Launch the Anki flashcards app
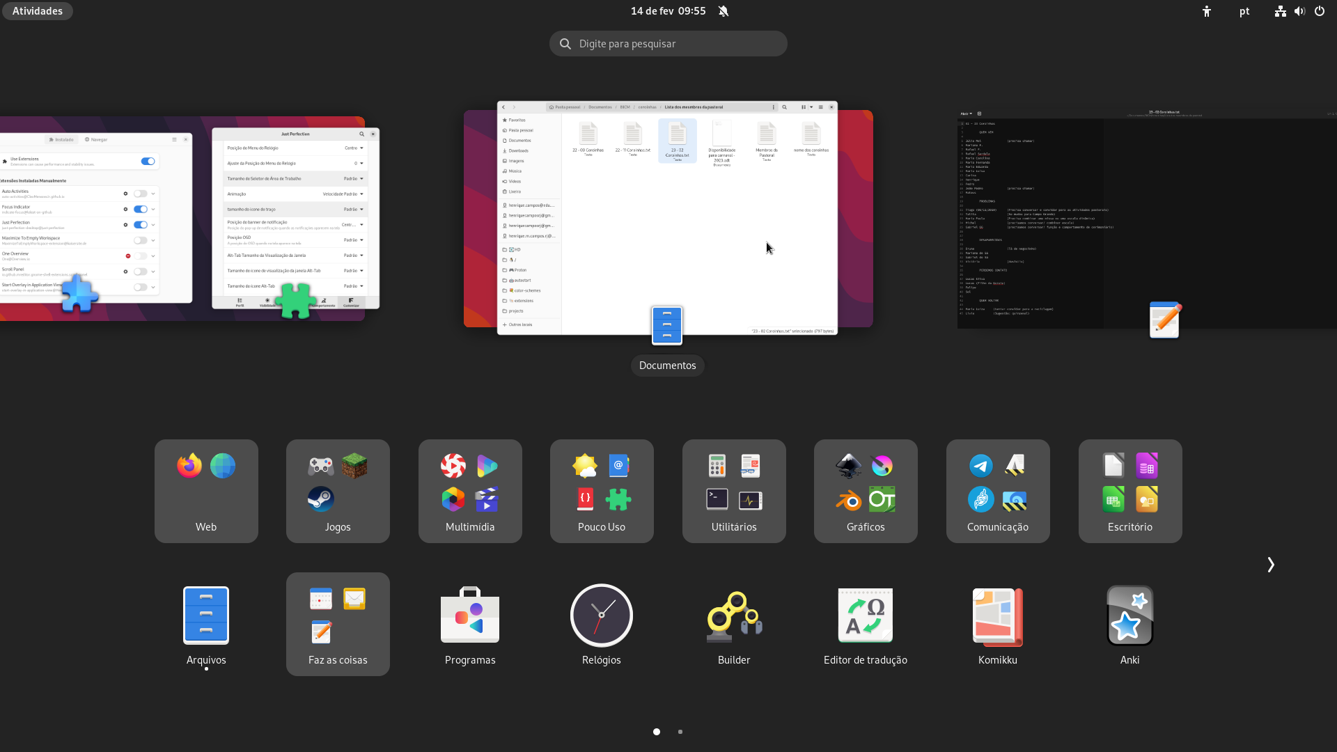 [x=1129, y=616]
